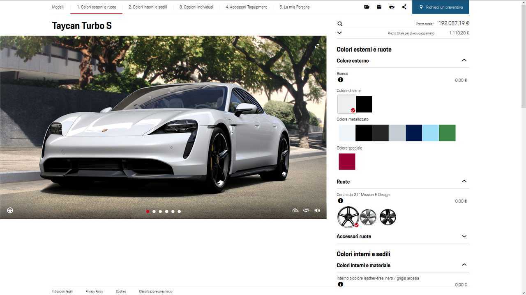The image size is (526, 295).
Task: Select the second silver wheel option
Action: tap(368, 217)
